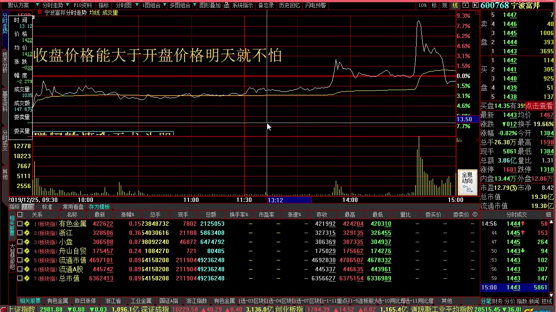Click the diamond icon in 小盘 row
This screenshot has width=556, height=312.
(x=27, y=242)
